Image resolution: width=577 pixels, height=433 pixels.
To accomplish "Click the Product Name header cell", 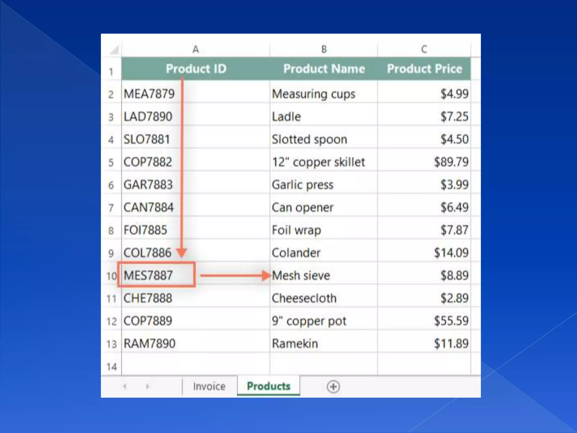I will tap(324, 69).
